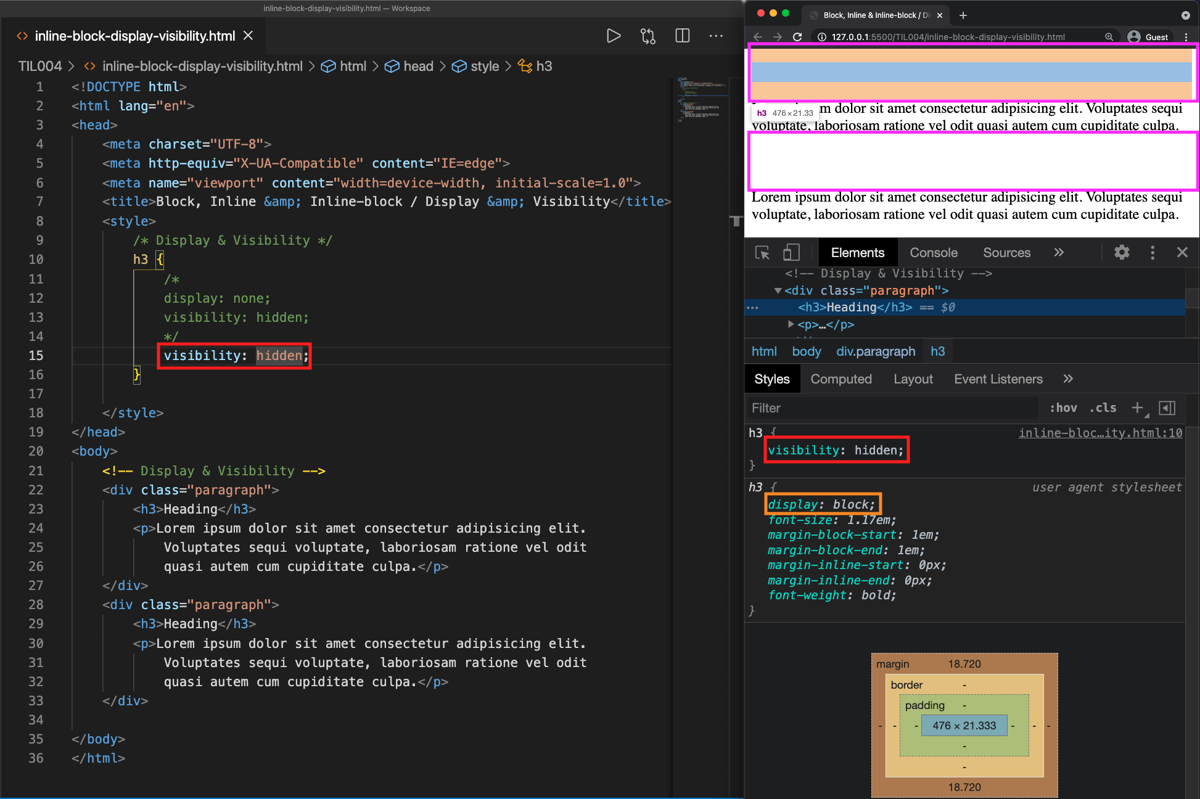Click the blue content box in box model
The image size is (1200, 799).
pyautogui.click(x=964, y=726)
